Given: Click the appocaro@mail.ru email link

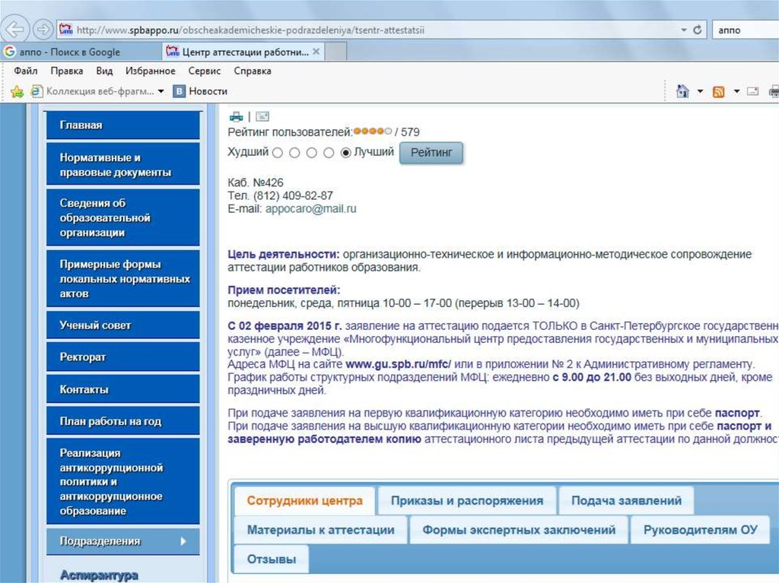Looking at the screenshot, I should click(310, 208).
